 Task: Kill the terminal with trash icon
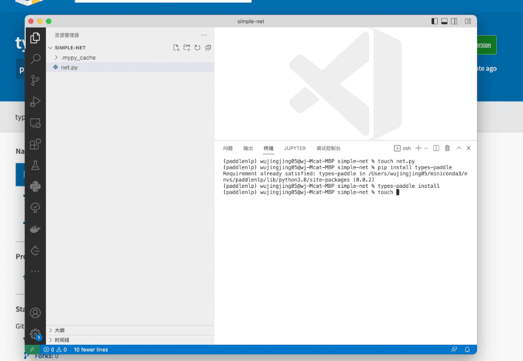coord(447,148)
